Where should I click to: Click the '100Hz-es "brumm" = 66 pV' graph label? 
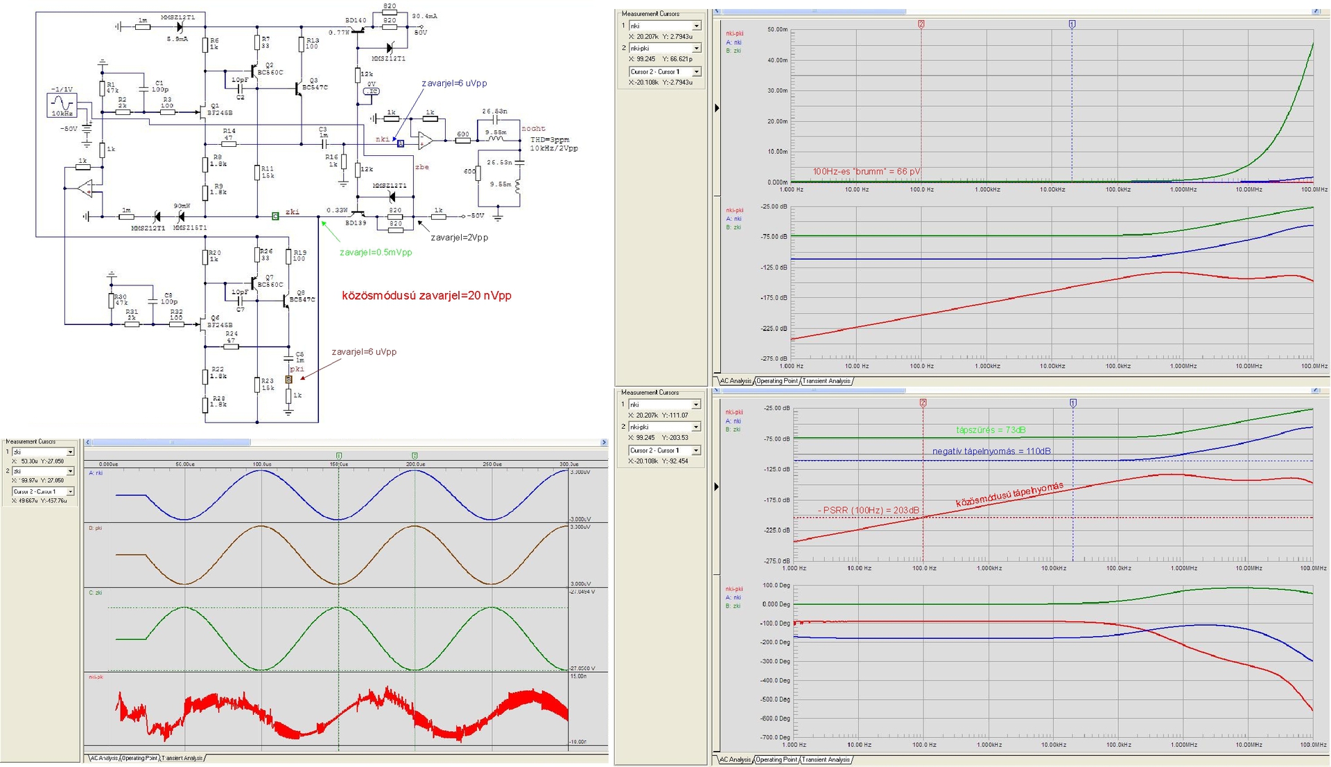867,171
